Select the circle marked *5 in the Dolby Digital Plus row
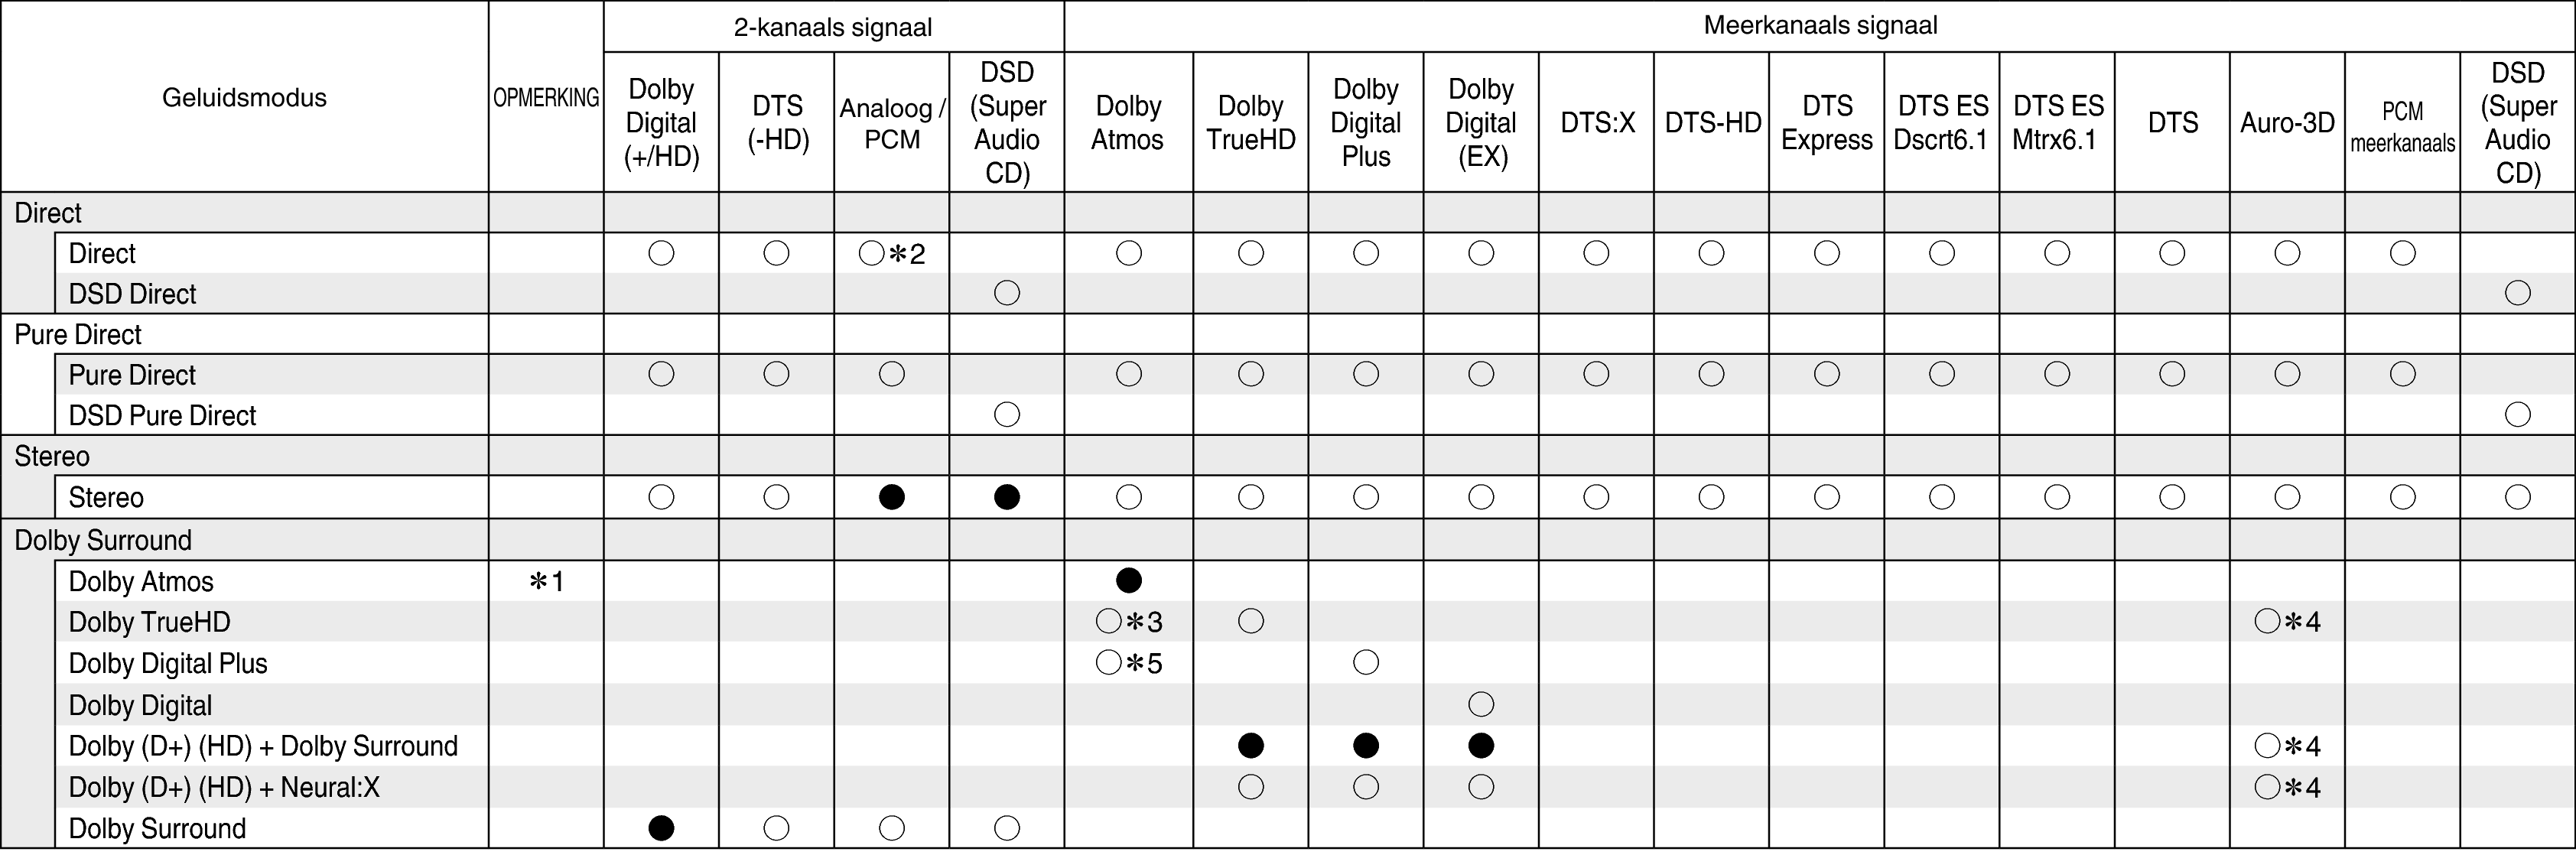 [1108, 663]
